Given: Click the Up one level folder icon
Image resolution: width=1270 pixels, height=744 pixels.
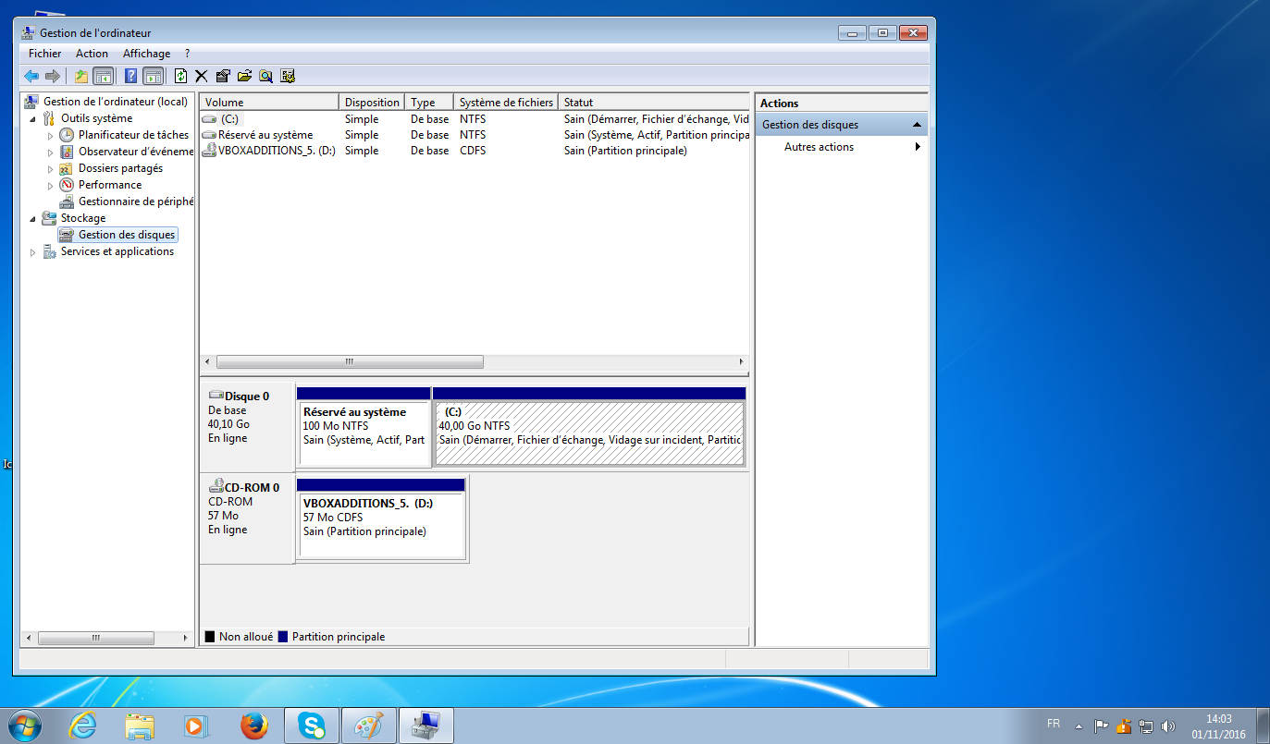Looking at the screenshot, I should click(x=81, y=76).
